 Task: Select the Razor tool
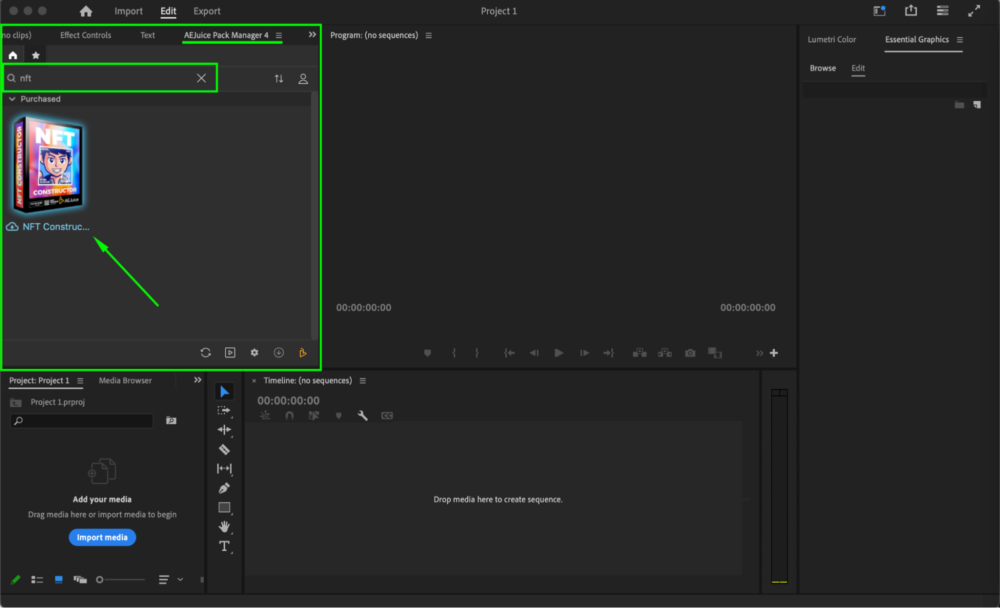pyautogui.click(x=224, y=449)
